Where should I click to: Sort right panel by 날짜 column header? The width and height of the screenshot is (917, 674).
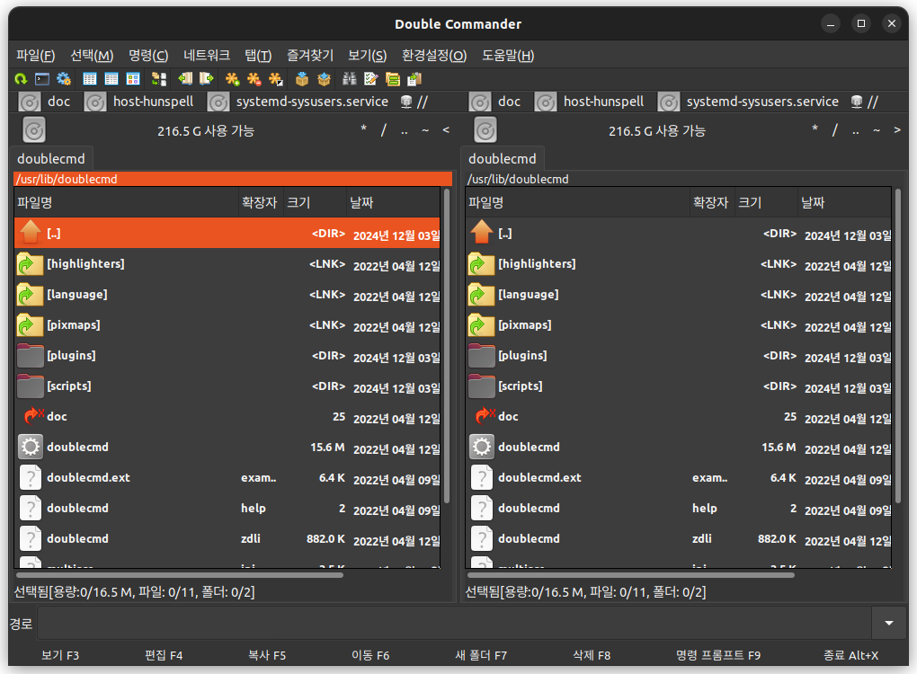point(844,203)
